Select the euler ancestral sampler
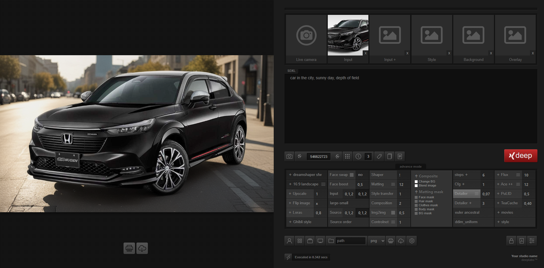Viewport: 544px width, 268px height. pyautogui.click(x=473, y=213)
